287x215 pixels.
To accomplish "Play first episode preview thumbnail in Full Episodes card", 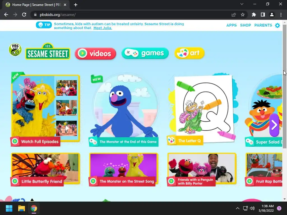I will coord(66,88).
